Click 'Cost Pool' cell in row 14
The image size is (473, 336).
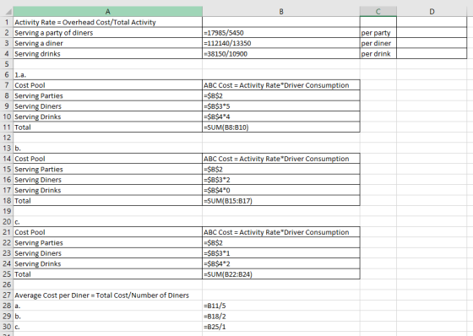coord(108,159)
